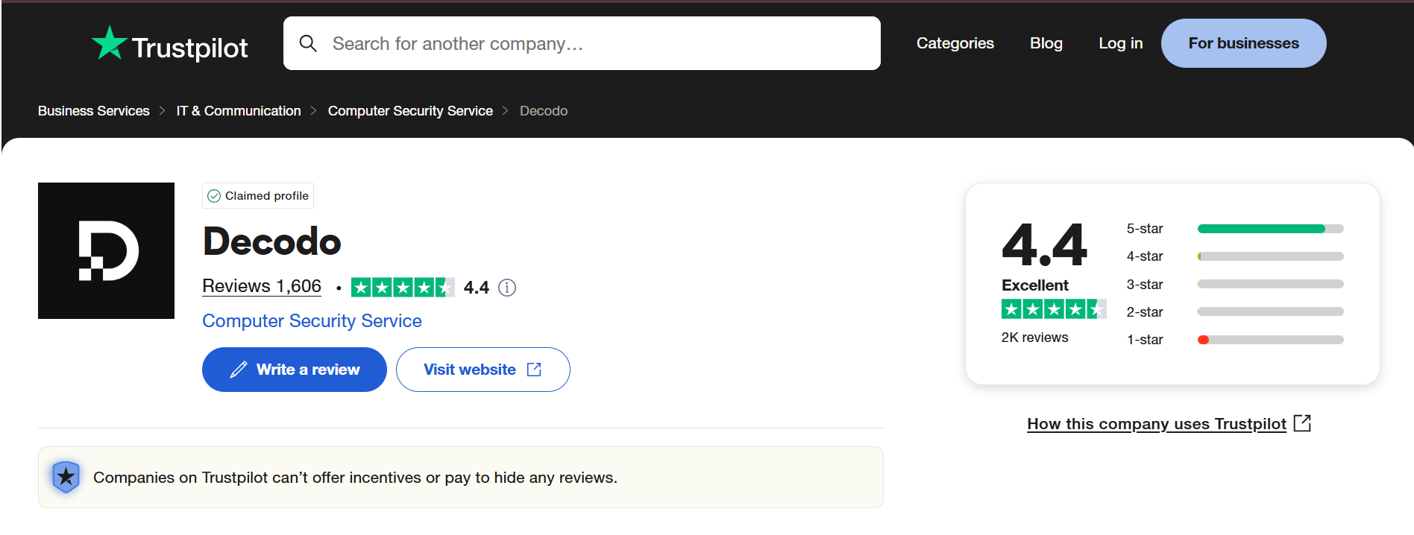Filter by 2-star rating bar

[x=1270, y=311]
